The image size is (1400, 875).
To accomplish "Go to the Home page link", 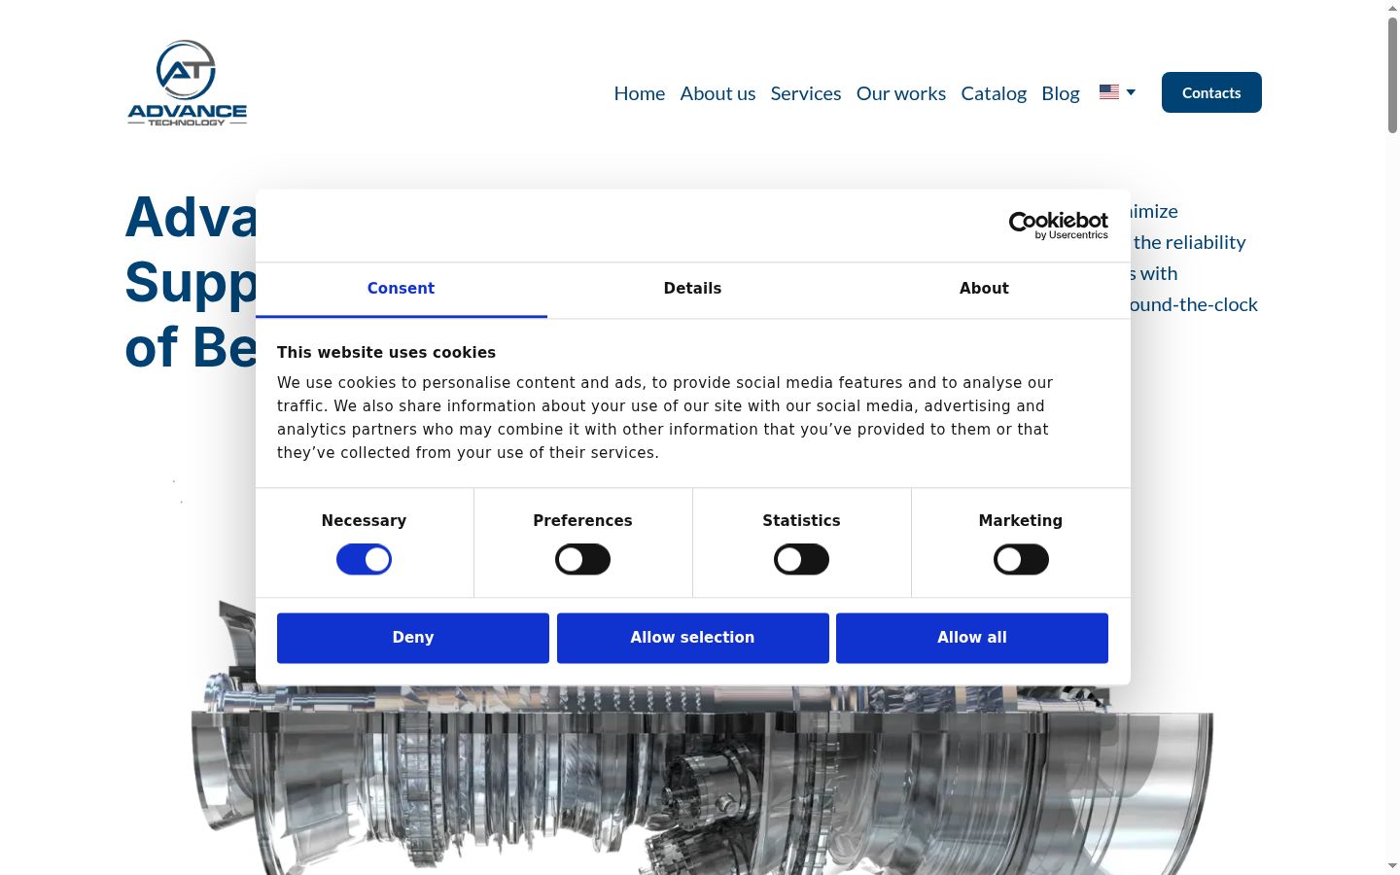I will click(640, 93).
